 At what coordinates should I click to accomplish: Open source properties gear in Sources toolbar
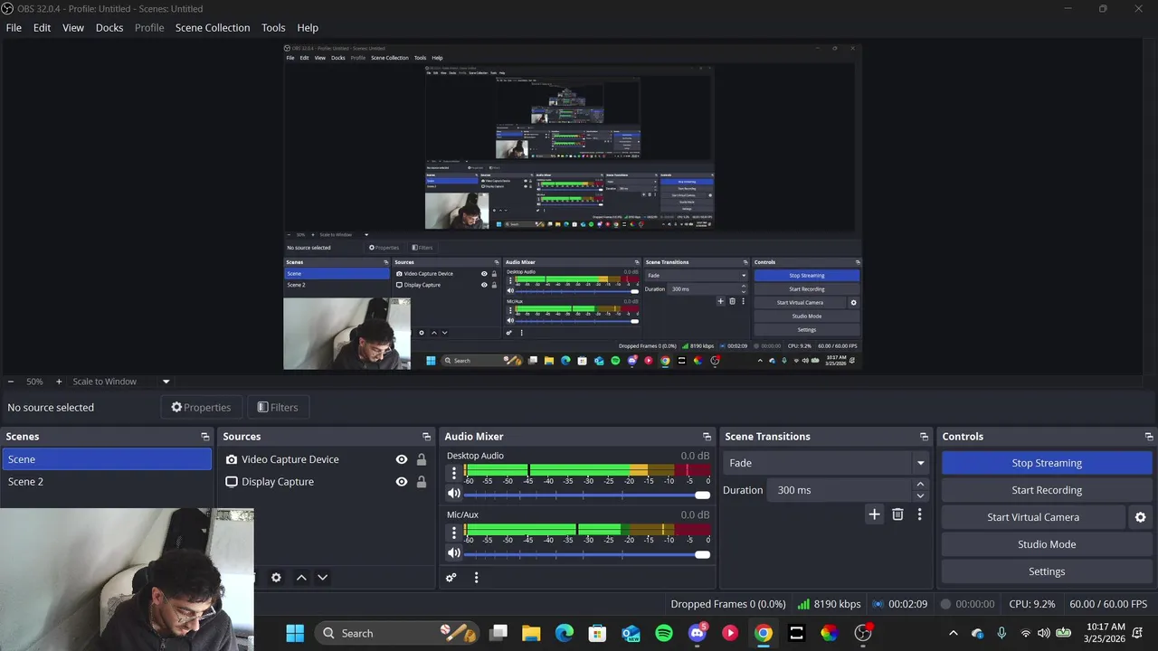(x=276, y=578)
